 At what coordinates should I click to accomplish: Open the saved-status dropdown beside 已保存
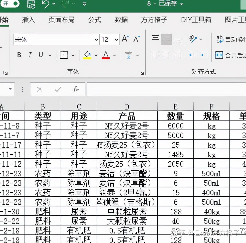(182, 4)
